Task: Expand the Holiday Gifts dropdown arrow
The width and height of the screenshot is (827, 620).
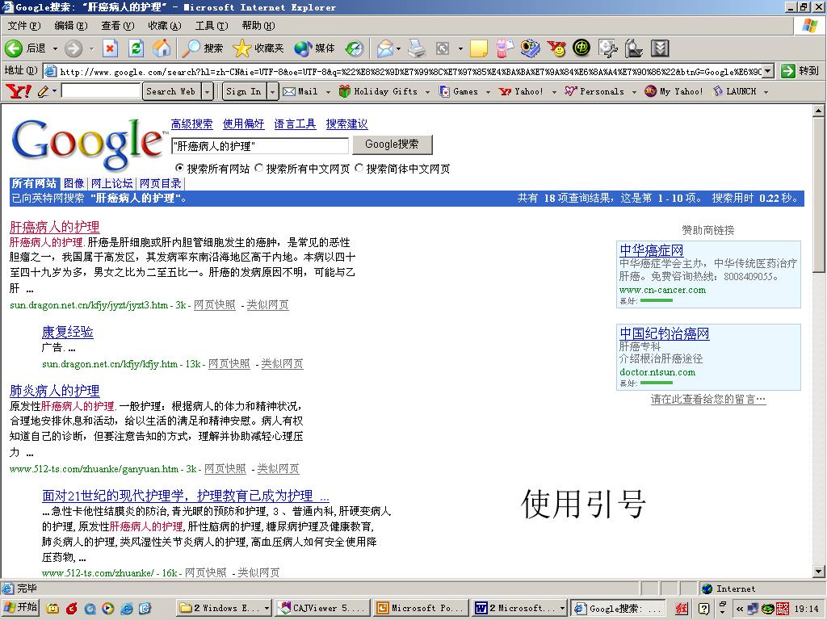Action: point(427,92)
